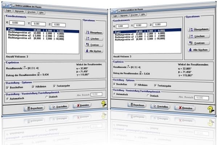
Task: Open the Datei menu in left window
Action: tap(8, 11)
